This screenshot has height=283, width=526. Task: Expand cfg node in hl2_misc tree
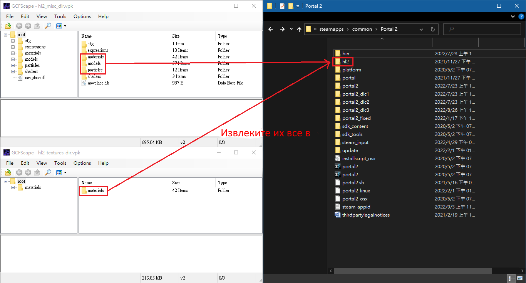point(13,41)
